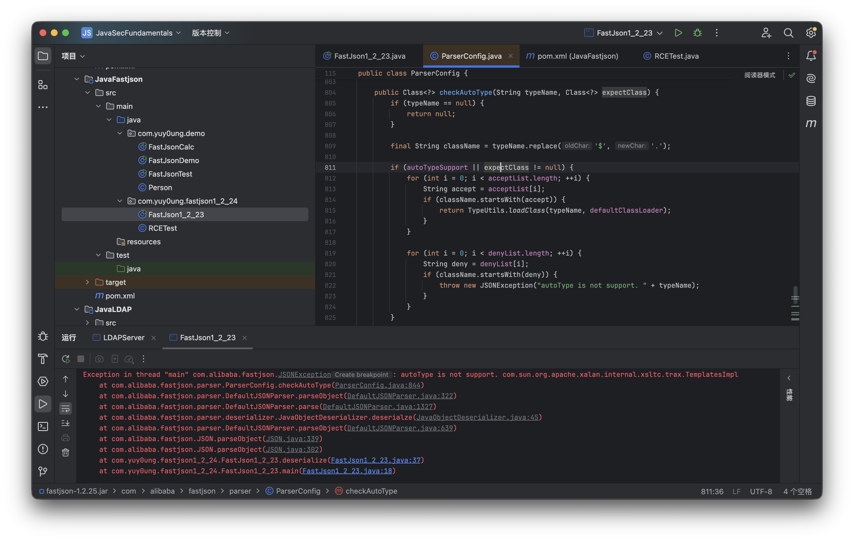This screenshot has height=541, width=854.
Task: Open the Database tool window
Action: (x=811, y=101)
